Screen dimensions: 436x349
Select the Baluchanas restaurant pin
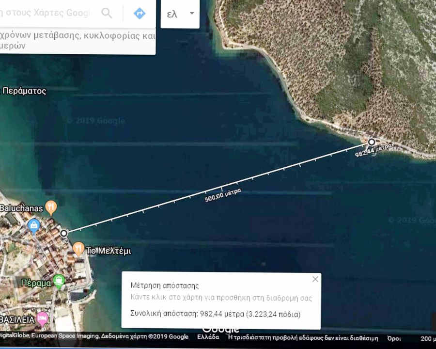[x=51, y=208]
